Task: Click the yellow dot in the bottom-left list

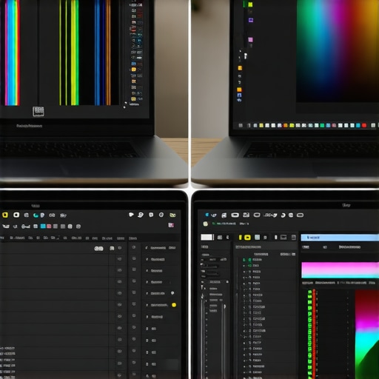Action: pyautogui.click(x=174, y=305)
